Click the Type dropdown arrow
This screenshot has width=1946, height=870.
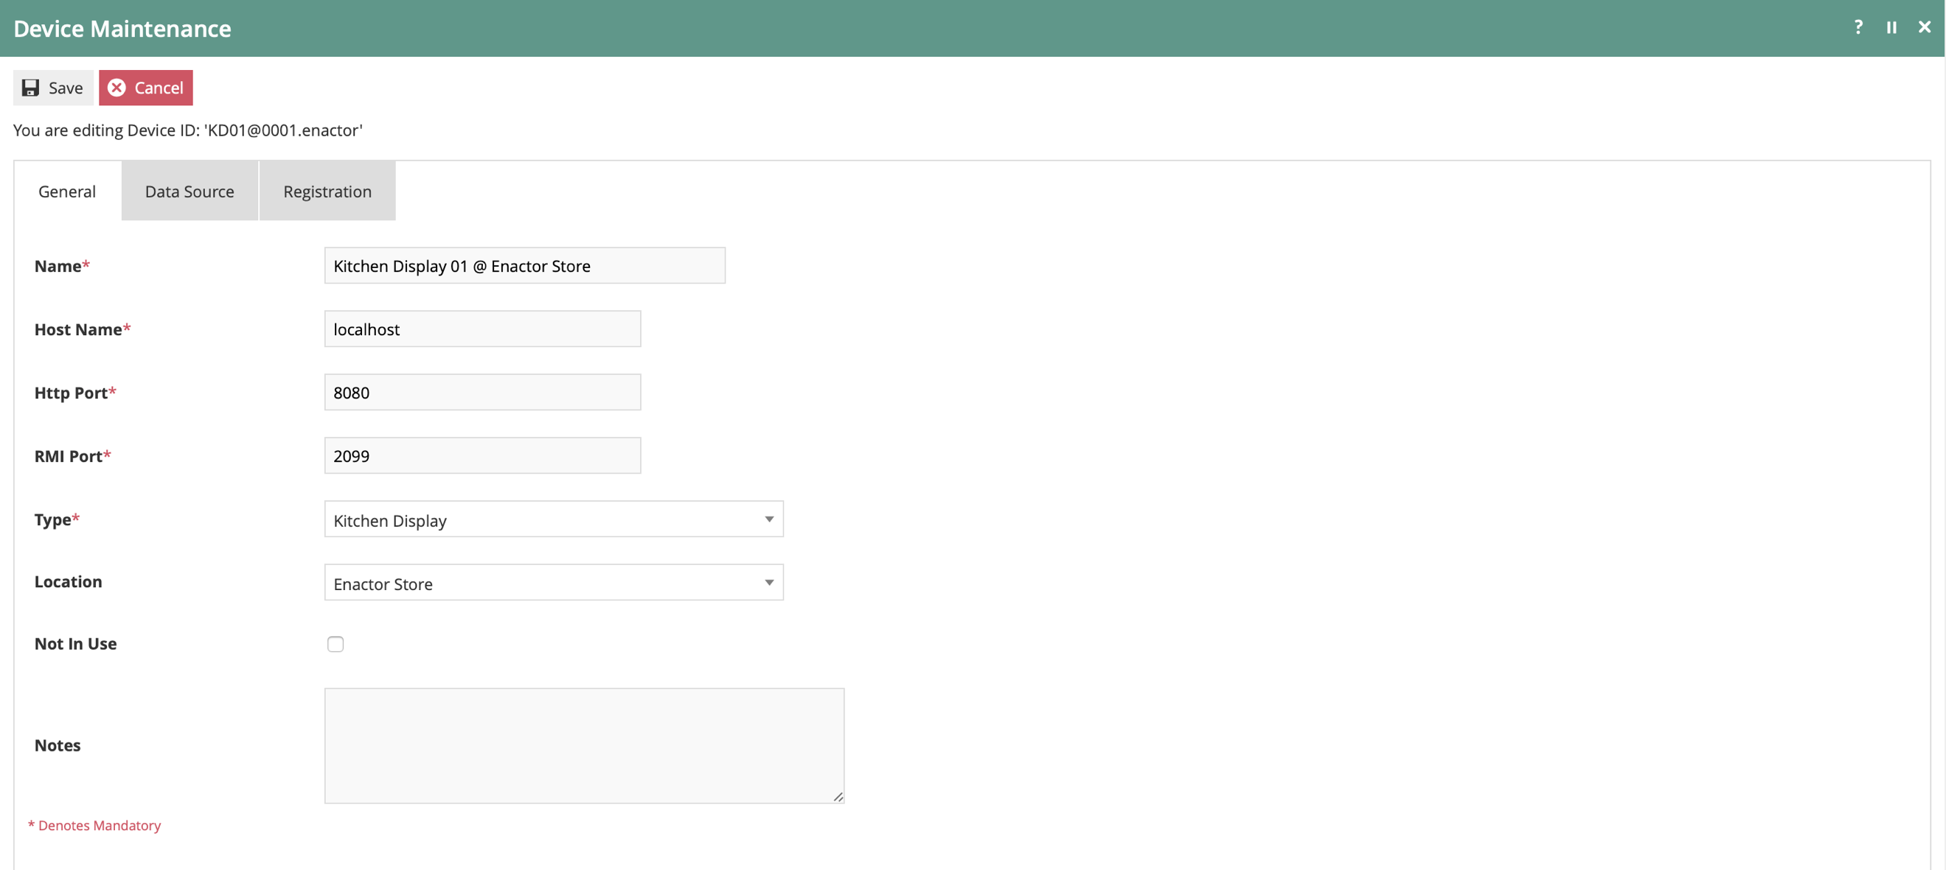(768, 519)
